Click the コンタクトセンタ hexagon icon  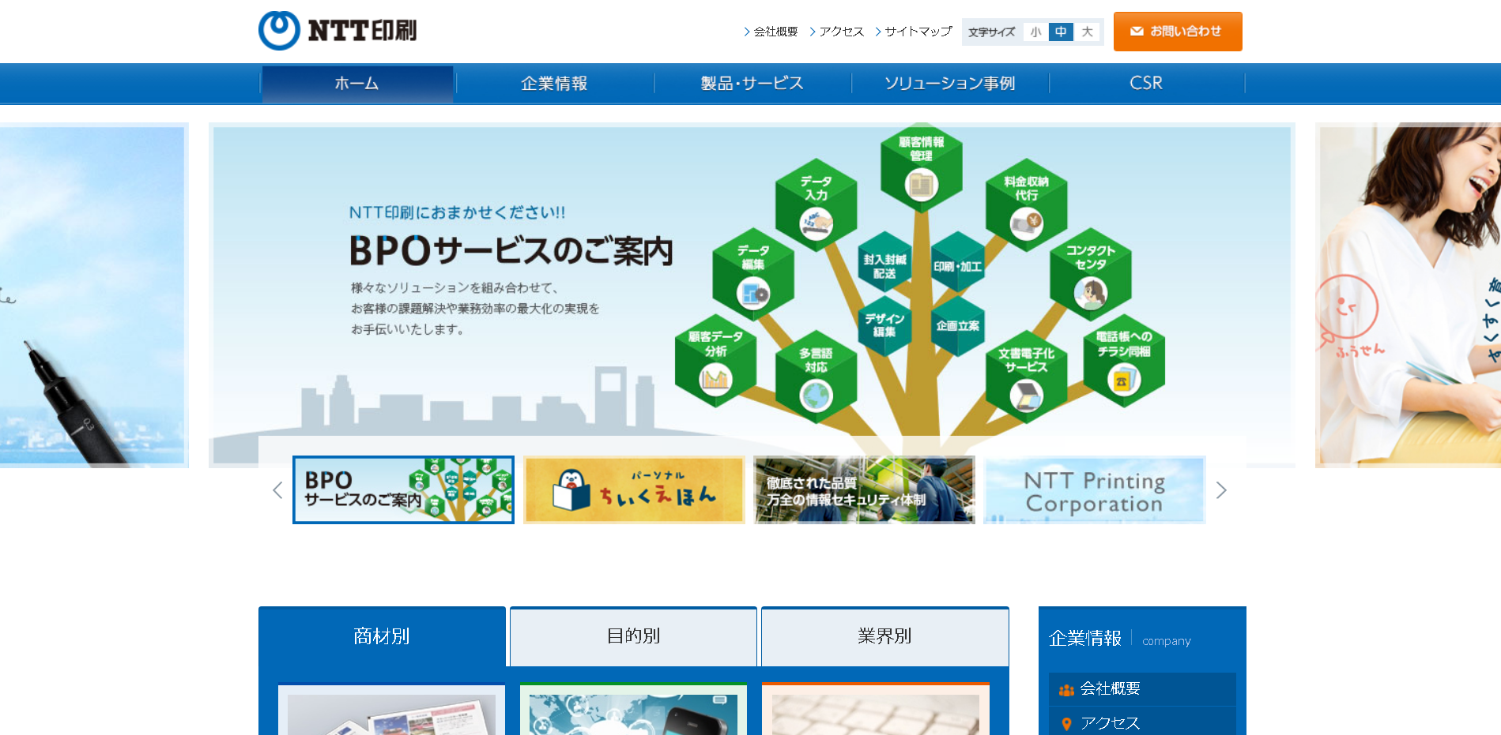point(1091,276)
